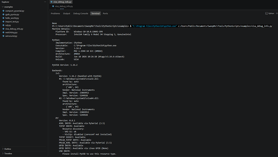Open watchdog.py file name in Explorer
Screen dimensions: 278x157
click(11, 33)
